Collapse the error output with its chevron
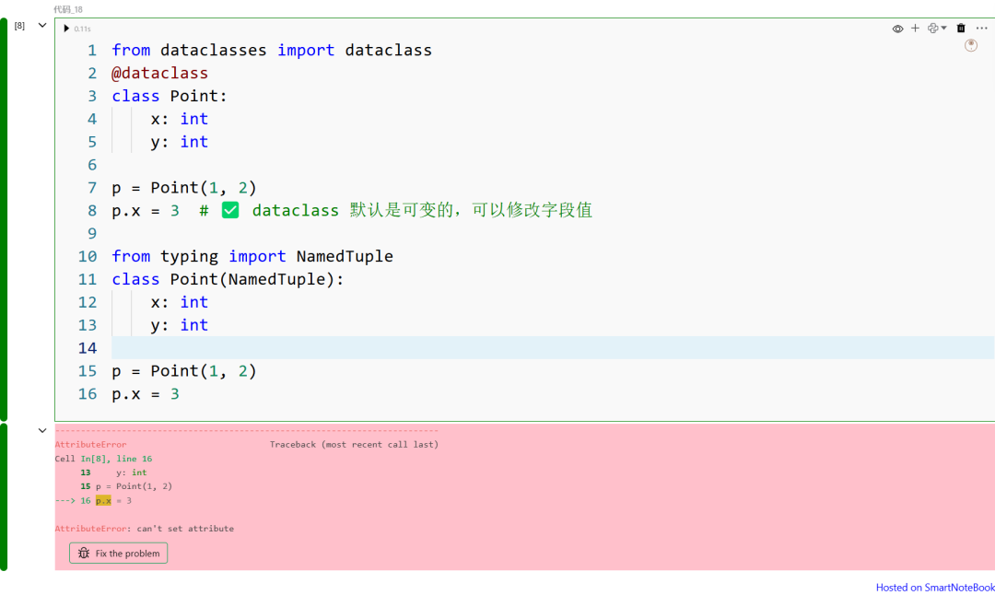 42,429
